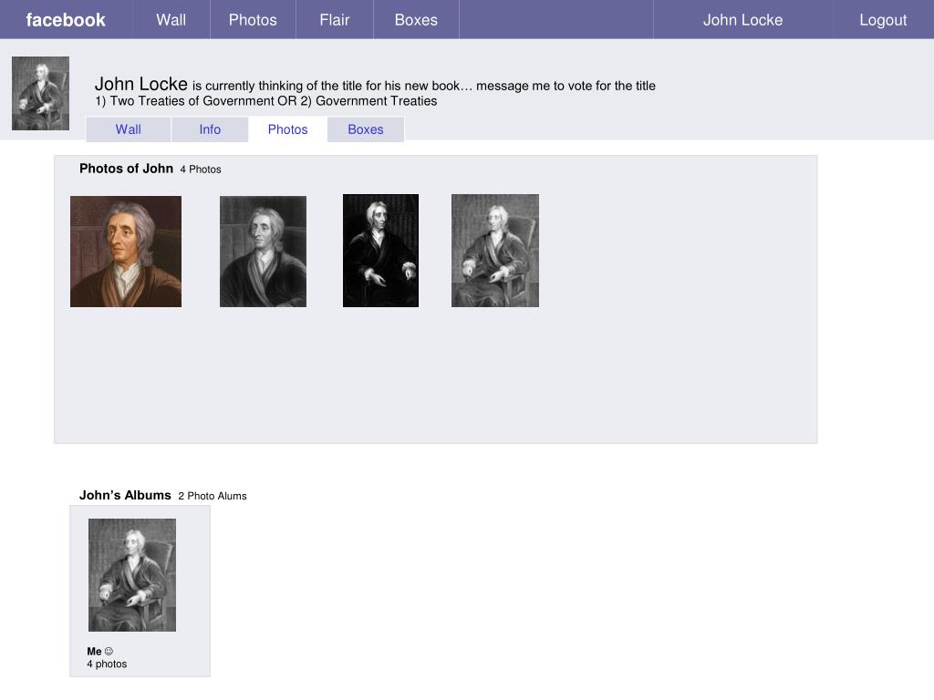Open the color portrait photo of John
Viewport: 934px width, 700px height.
tap(126, 252)
